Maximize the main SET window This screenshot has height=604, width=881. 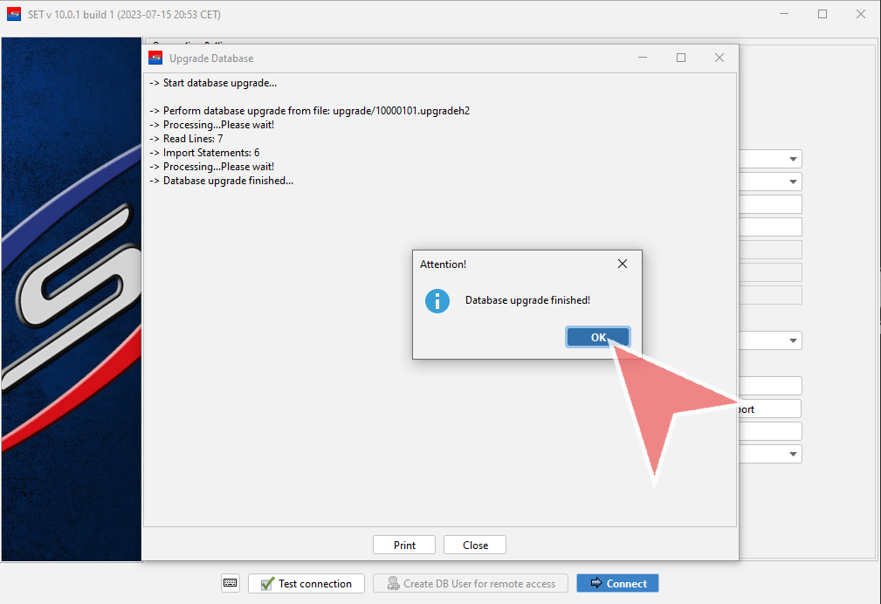822,15
